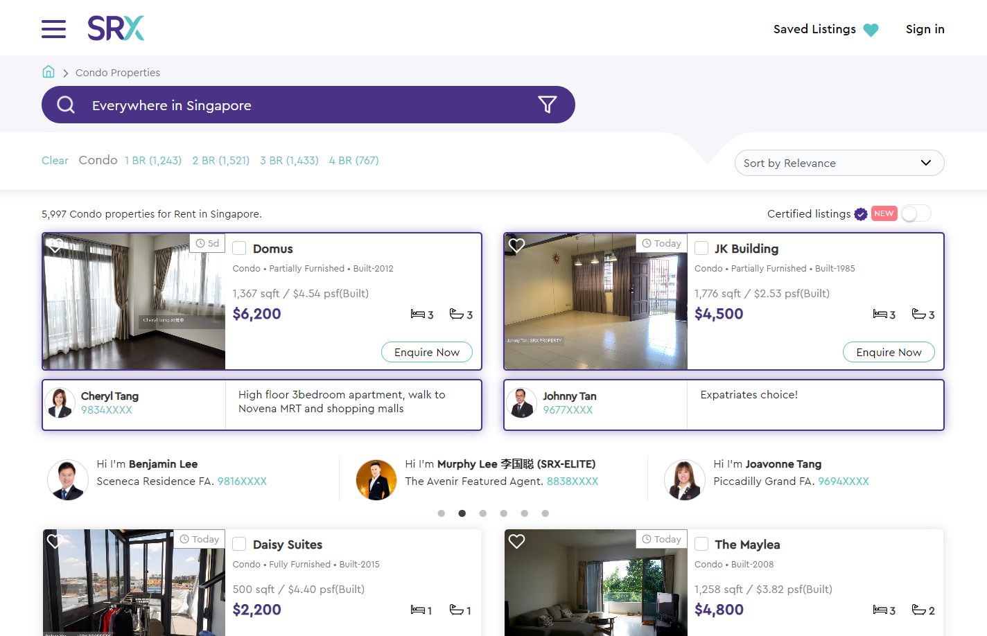Open the Sort by Relevance dropdown
The height and width of the screenshot is (636, 987).
(839, 163)
